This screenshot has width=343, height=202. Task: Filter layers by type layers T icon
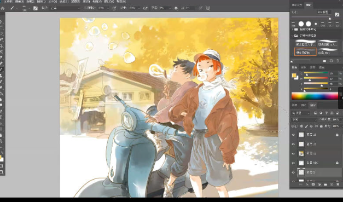pos(327,113)
